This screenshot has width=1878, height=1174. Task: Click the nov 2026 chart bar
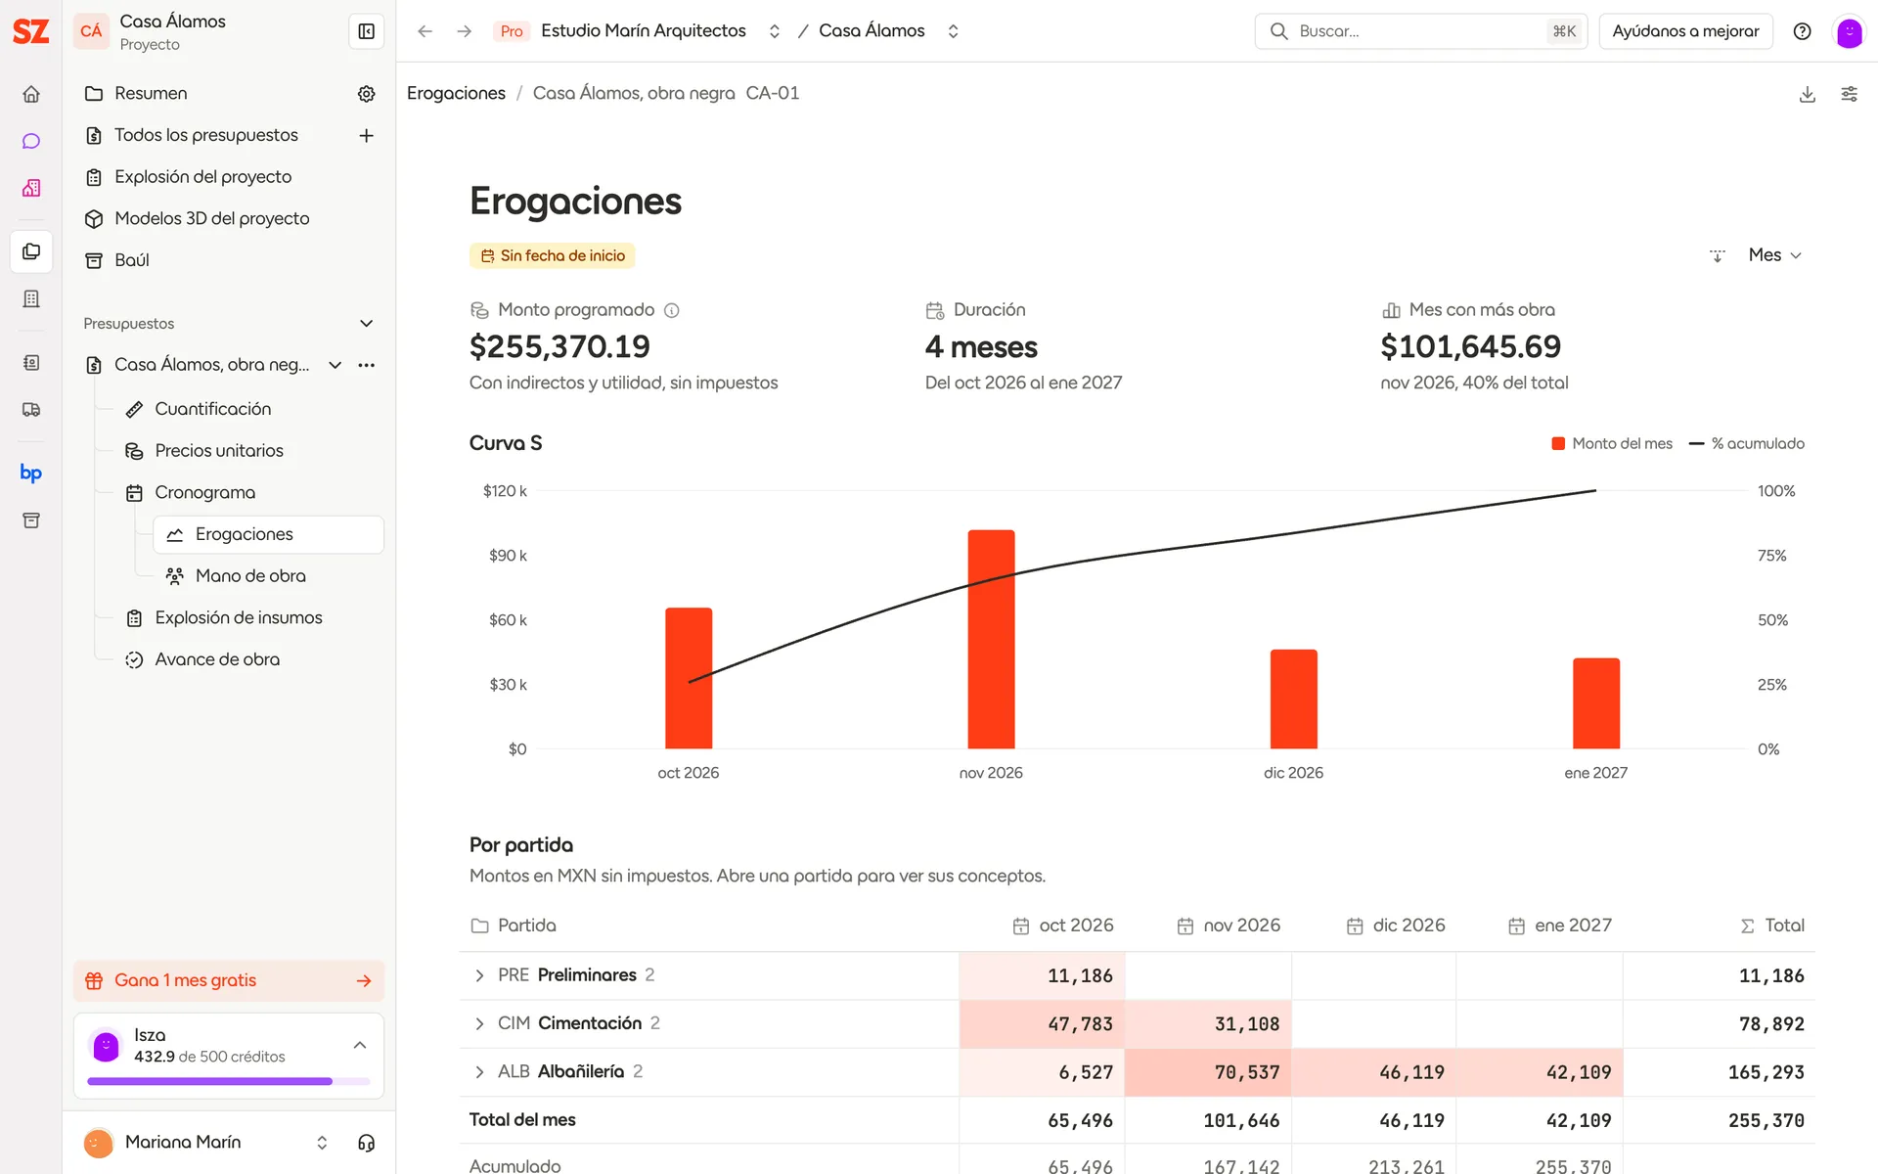click(x=991, y=640)
